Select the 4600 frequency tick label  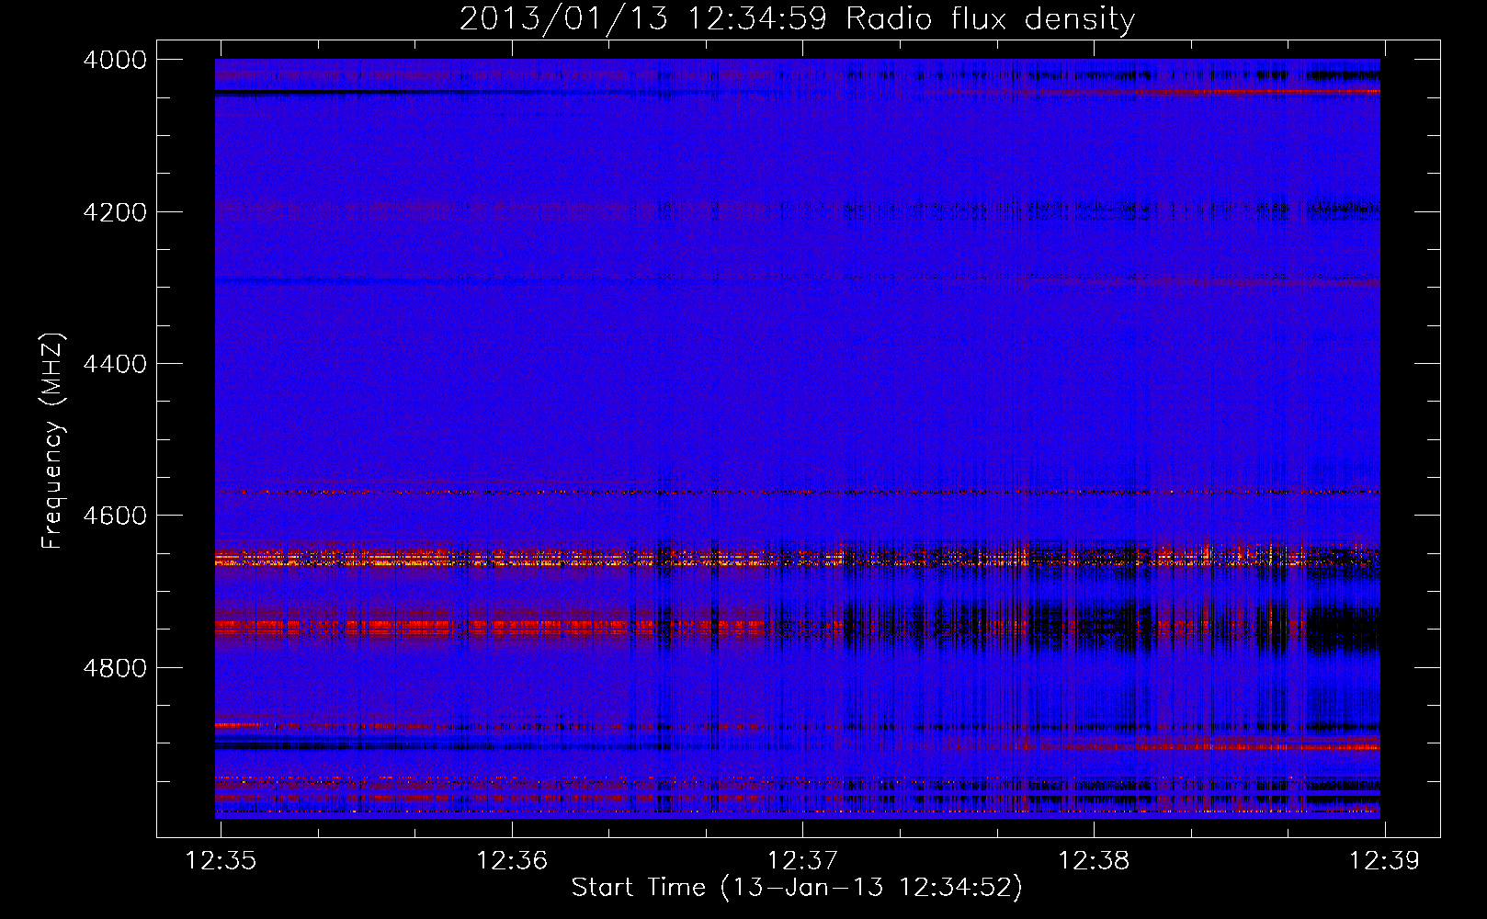pos(115,516)
